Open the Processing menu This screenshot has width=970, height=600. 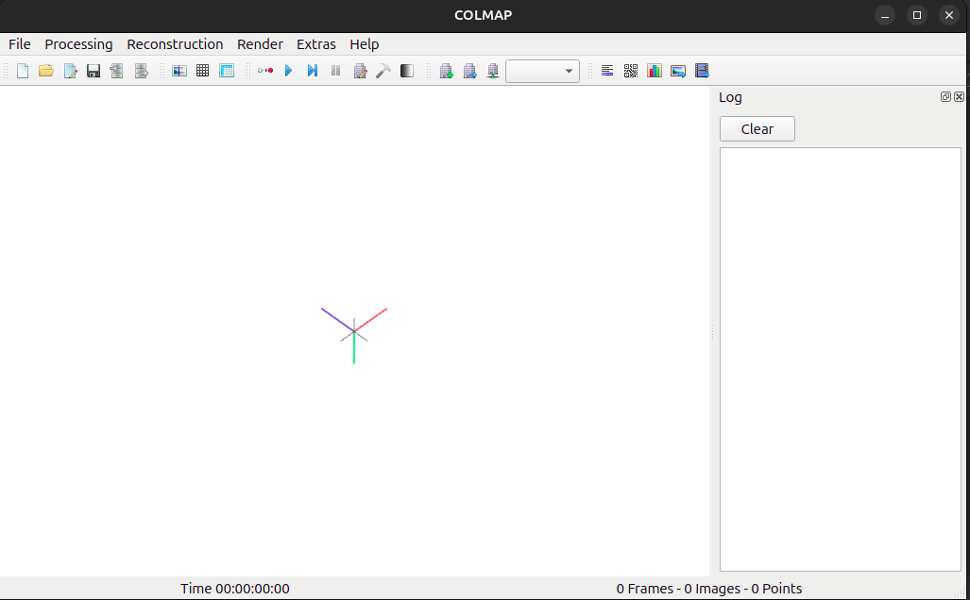coord(78,44)
